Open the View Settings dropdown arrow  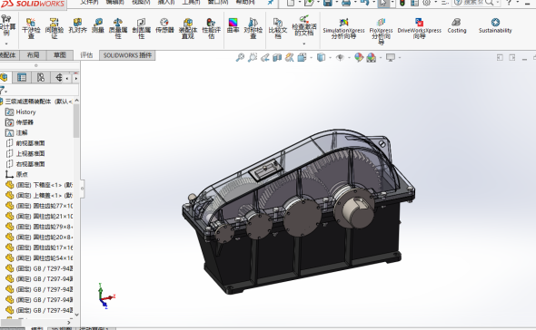[399, 58]
